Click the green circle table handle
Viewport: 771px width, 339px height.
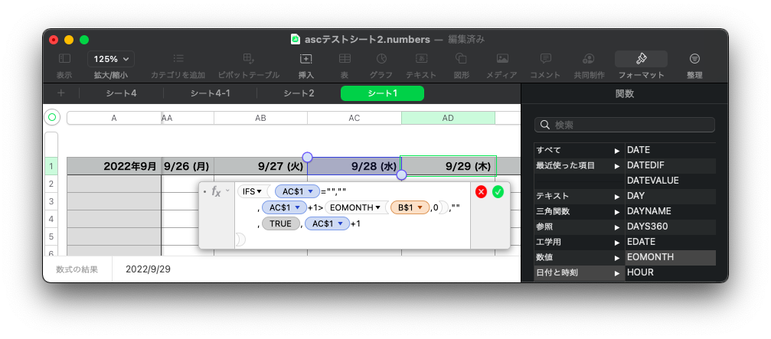coord(51,117)
